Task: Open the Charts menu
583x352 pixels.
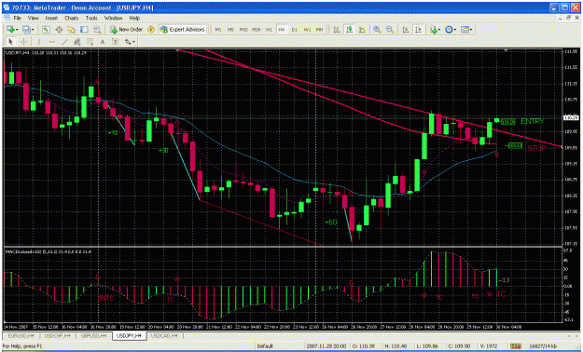Action: point(72,18)
